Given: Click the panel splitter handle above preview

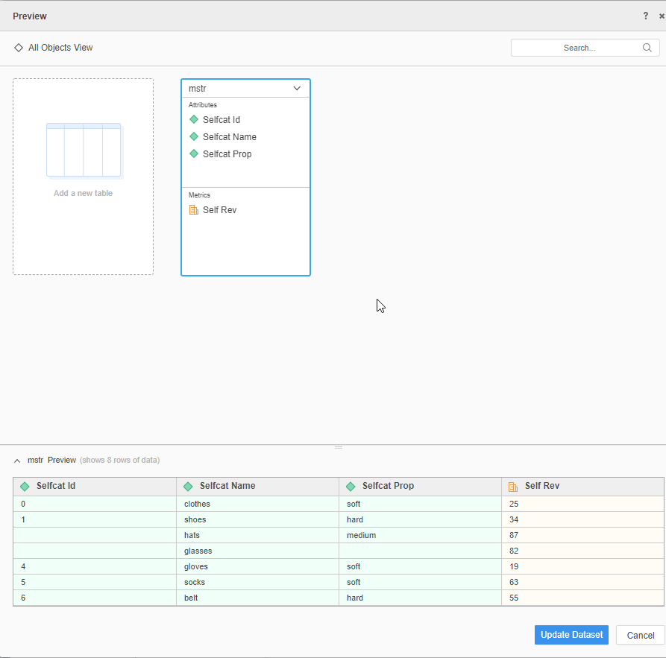Looking at the screenshot, I should click(x=339, y=447).
